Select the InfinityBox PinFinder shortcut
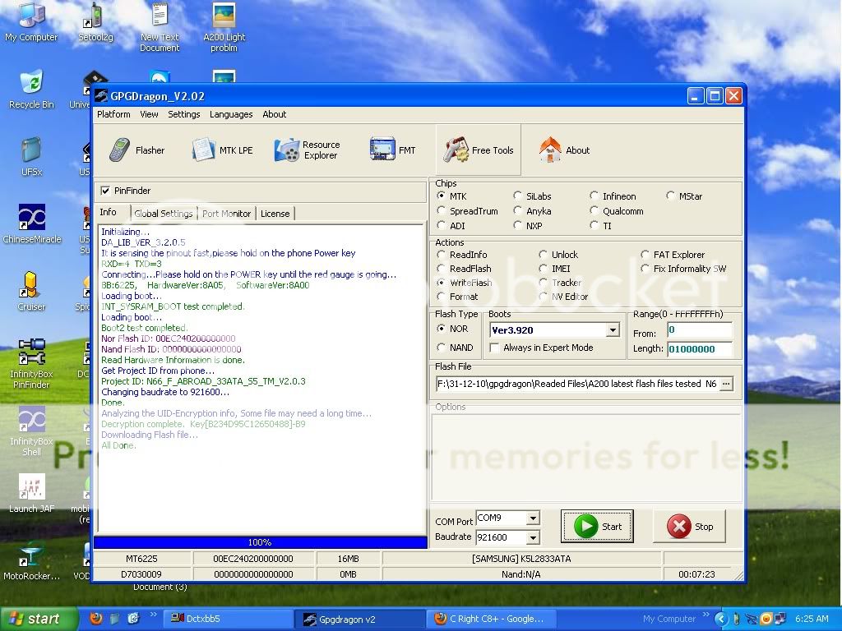 click(x=31, y=363)
